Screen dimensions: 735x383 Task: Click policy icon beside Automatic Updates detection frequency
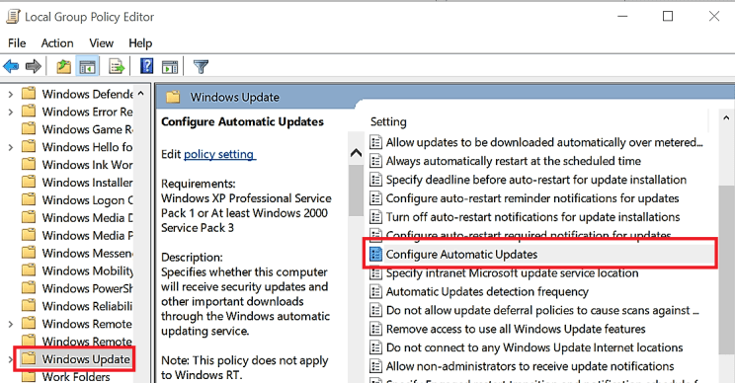pyautogui.click(x=375, y=292)
